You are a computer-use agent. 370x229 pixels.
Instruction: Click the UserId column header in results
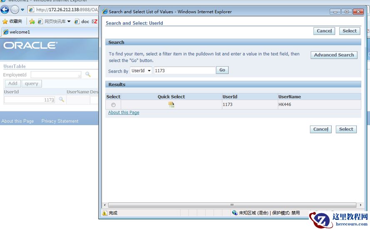click(x=230, y=96)
